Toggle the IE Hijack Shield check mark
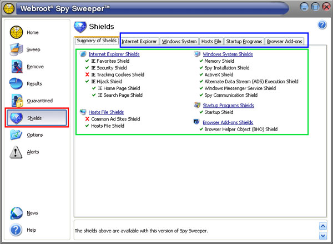Viewport: 333px width, 244px height. point(87,81)
